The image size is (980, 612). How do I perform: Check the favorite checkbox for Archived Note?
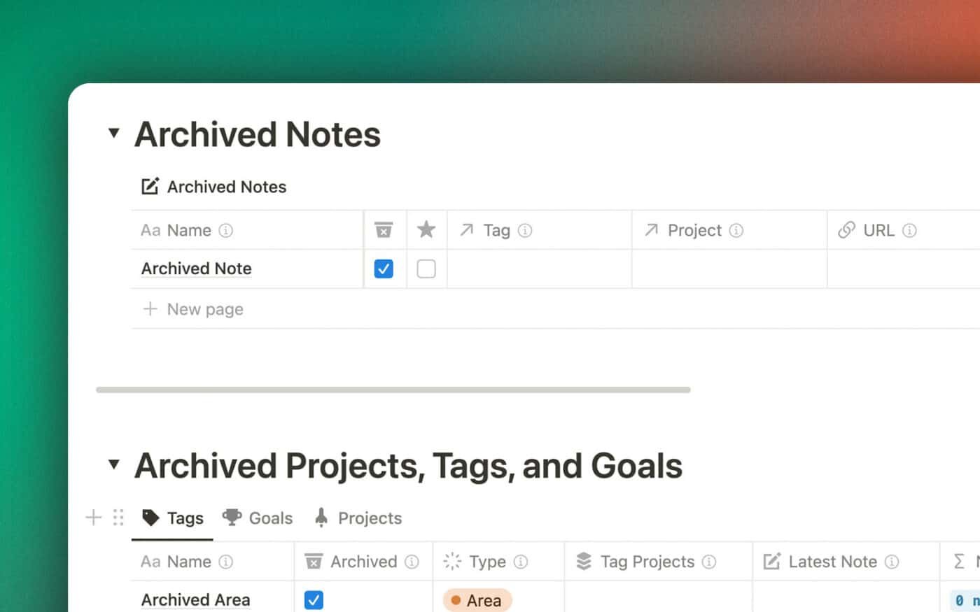tap(426, 269)
